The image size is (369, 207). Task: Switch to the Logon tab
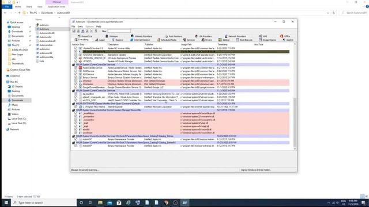click(x=100, y=40)
